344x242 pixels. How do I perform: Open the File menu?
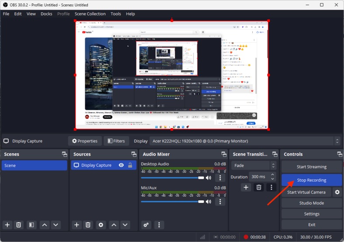coord(6,14)
